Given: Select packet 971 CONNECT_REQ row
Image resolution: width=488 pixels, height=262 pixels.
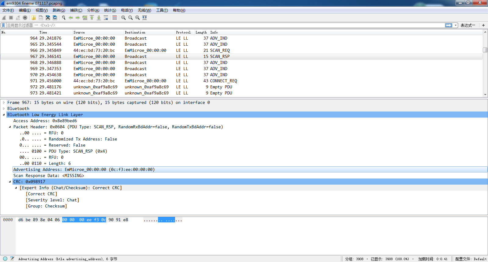Looking at the screenshot, I should tap(241, 81).
